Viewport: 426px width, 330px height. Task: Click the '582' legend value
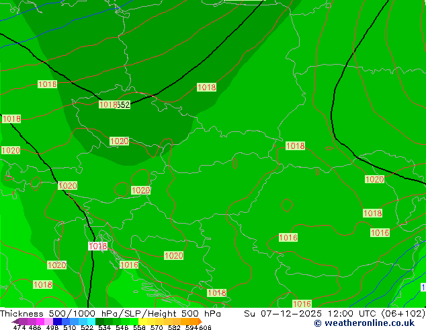pos(174,327)
